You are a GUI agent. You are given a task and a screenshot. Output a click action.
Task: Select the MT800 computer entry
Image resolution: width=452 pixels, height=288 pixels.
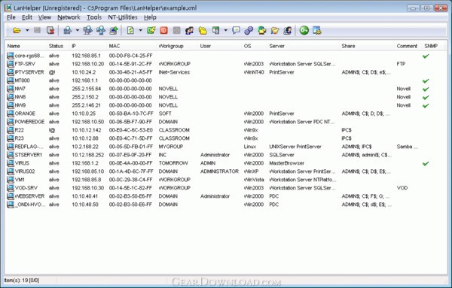click(22, 80)
